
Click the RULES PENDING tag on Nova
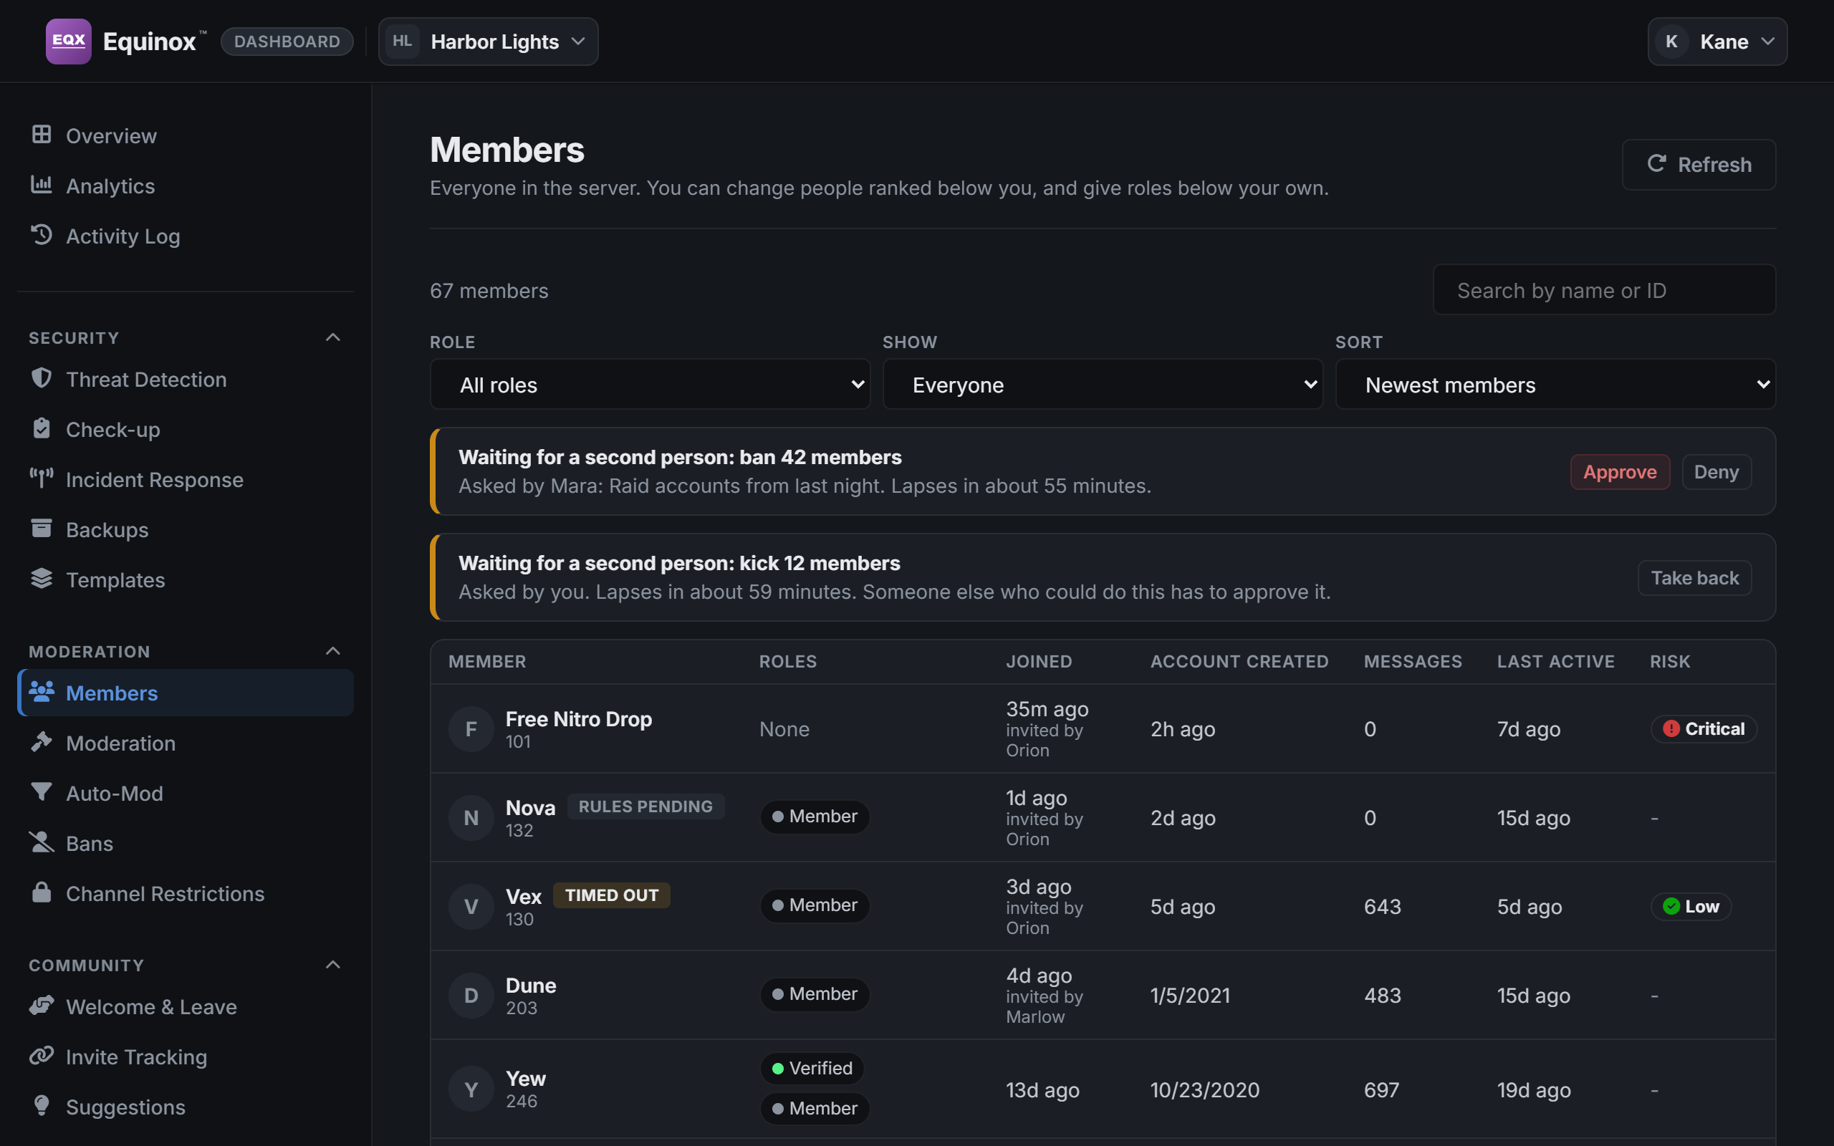point(645,806)
